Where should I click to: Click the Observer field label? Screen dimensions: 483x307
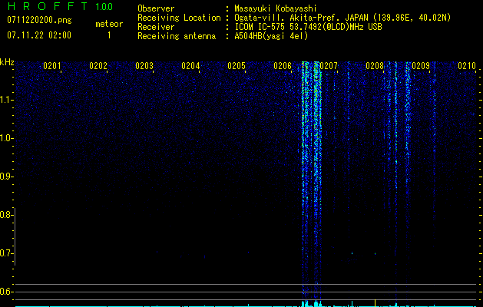[156, 8]
